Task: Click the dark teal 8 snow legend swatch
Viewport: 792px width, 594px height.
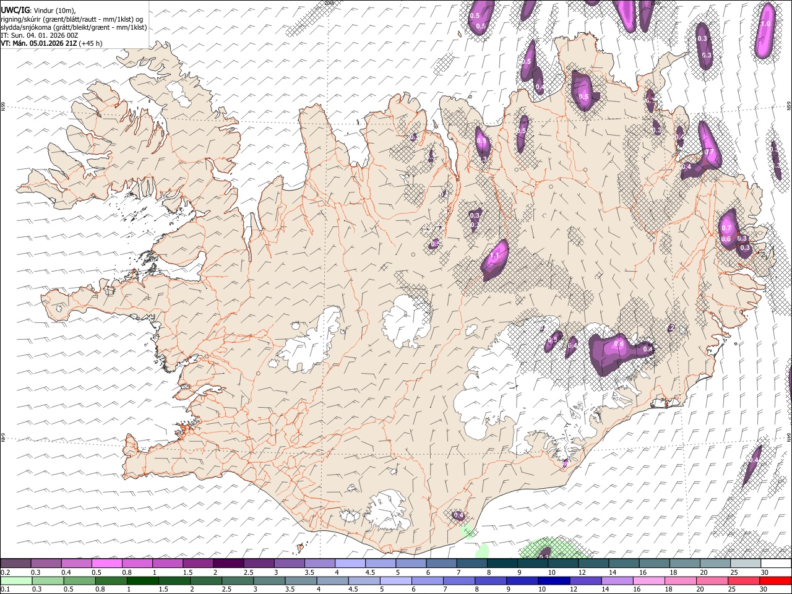Action: [502, 563]
